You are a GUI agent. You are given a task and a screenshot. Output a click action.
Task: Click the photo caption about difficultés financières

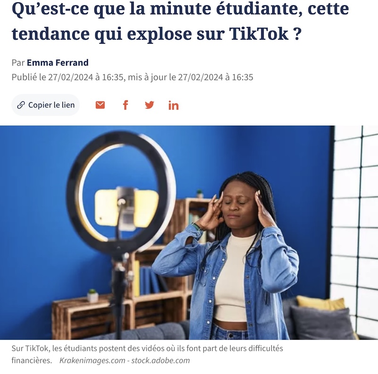pyautogui.click(x=147, y=354)
